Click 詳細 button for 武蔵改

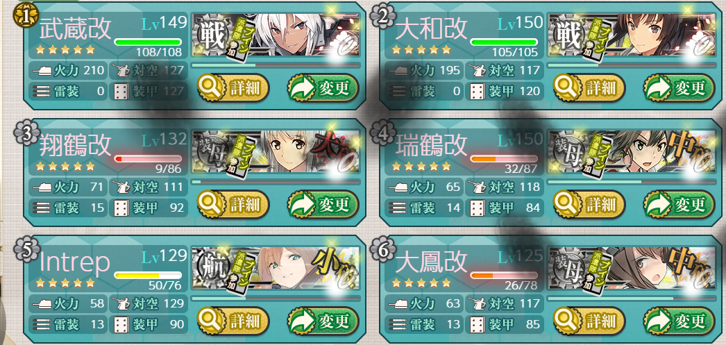[x=233, y=87]
